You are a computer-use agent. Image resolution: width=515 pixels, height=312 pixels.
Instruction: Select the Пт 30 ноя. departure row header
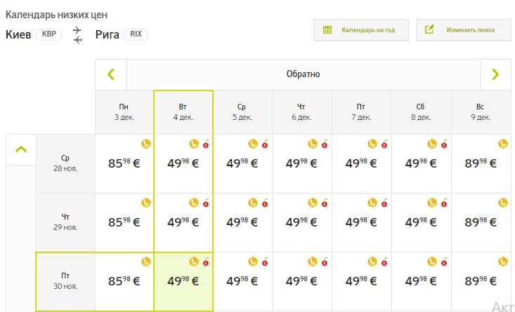pos(65,280)
